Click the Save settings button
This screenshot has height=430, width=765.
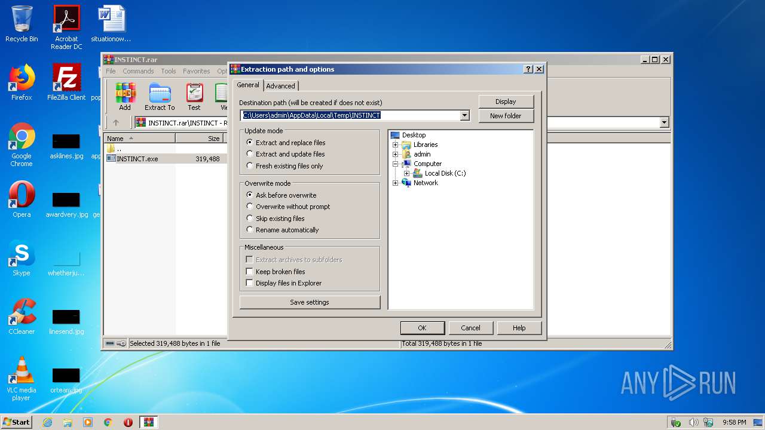(x=310, y=302)
